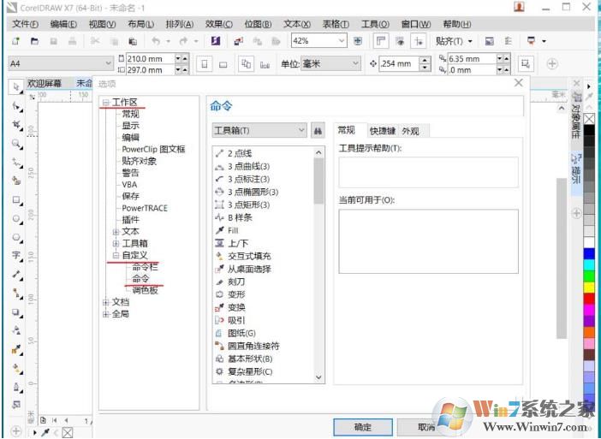
Task: Open the 42% zoom level dropdown
Action: [x=318, y=41]
